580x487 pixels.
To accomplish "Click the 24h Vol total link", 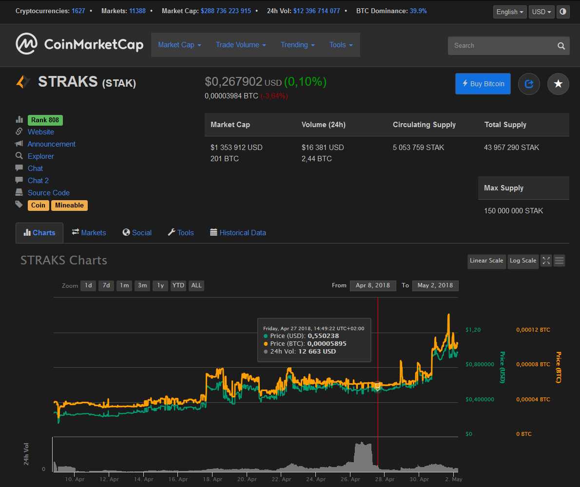I will 317,11.
